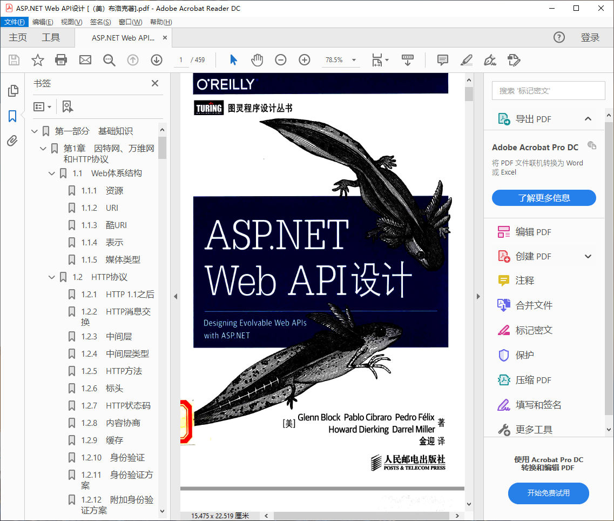Close the 书签 bookmarks panel

pos(155,83)
